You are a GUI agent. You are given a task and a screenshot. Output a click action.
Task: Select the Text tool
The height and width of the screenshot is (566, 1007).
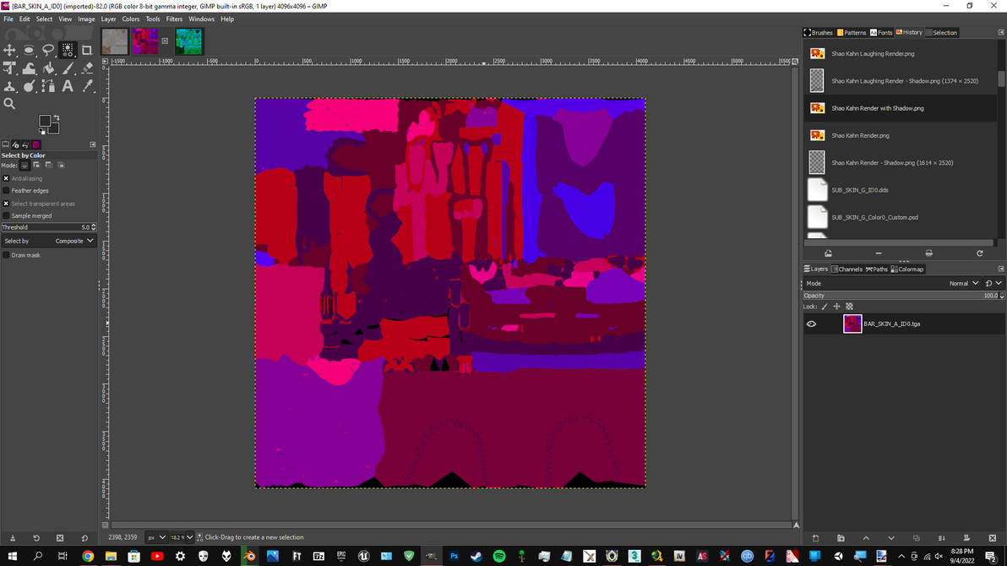[68, 86]
